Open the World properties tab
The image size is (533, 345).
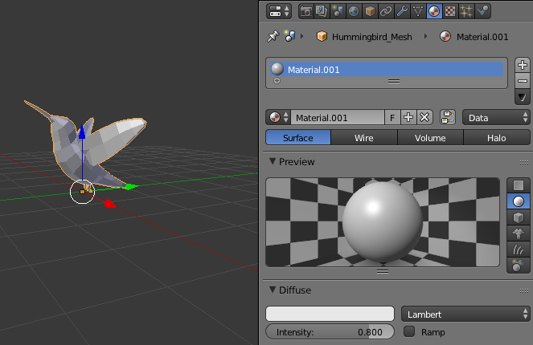(354, 11)
